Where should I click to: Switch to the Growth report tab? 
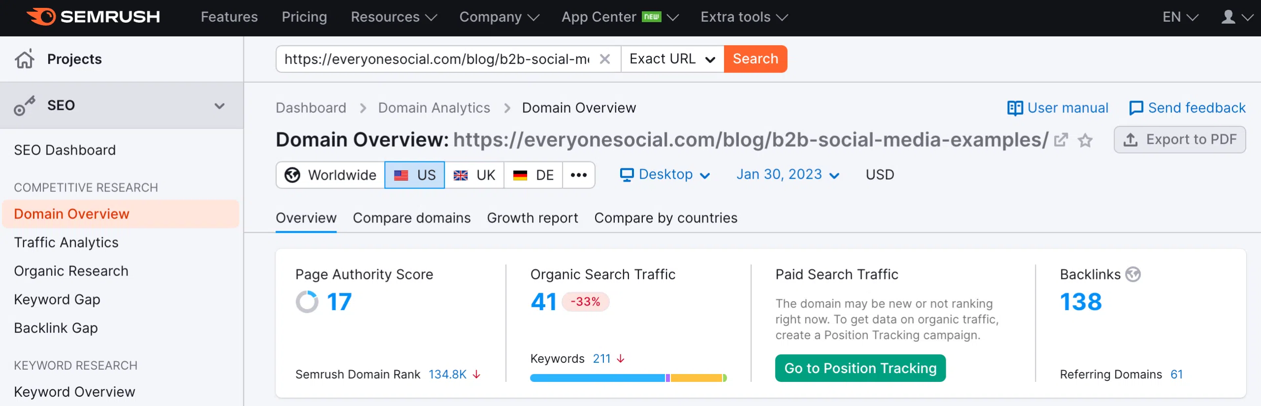pos(532,218)
